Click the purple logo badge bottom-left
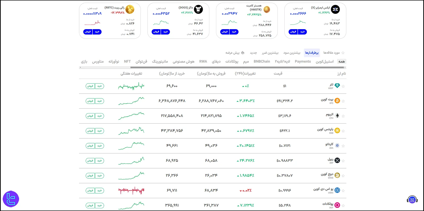424x211 pixels. [x=11, y=199]
